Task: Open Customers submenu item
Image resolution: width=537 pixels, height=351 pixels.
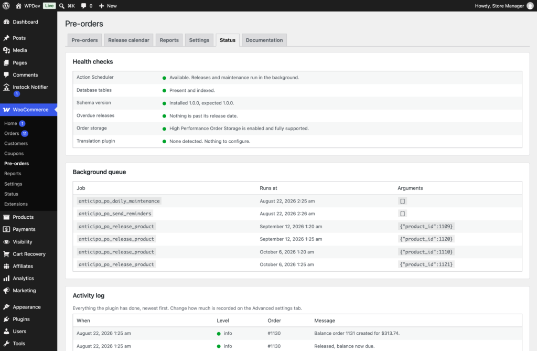Action: tap(16, 143)
